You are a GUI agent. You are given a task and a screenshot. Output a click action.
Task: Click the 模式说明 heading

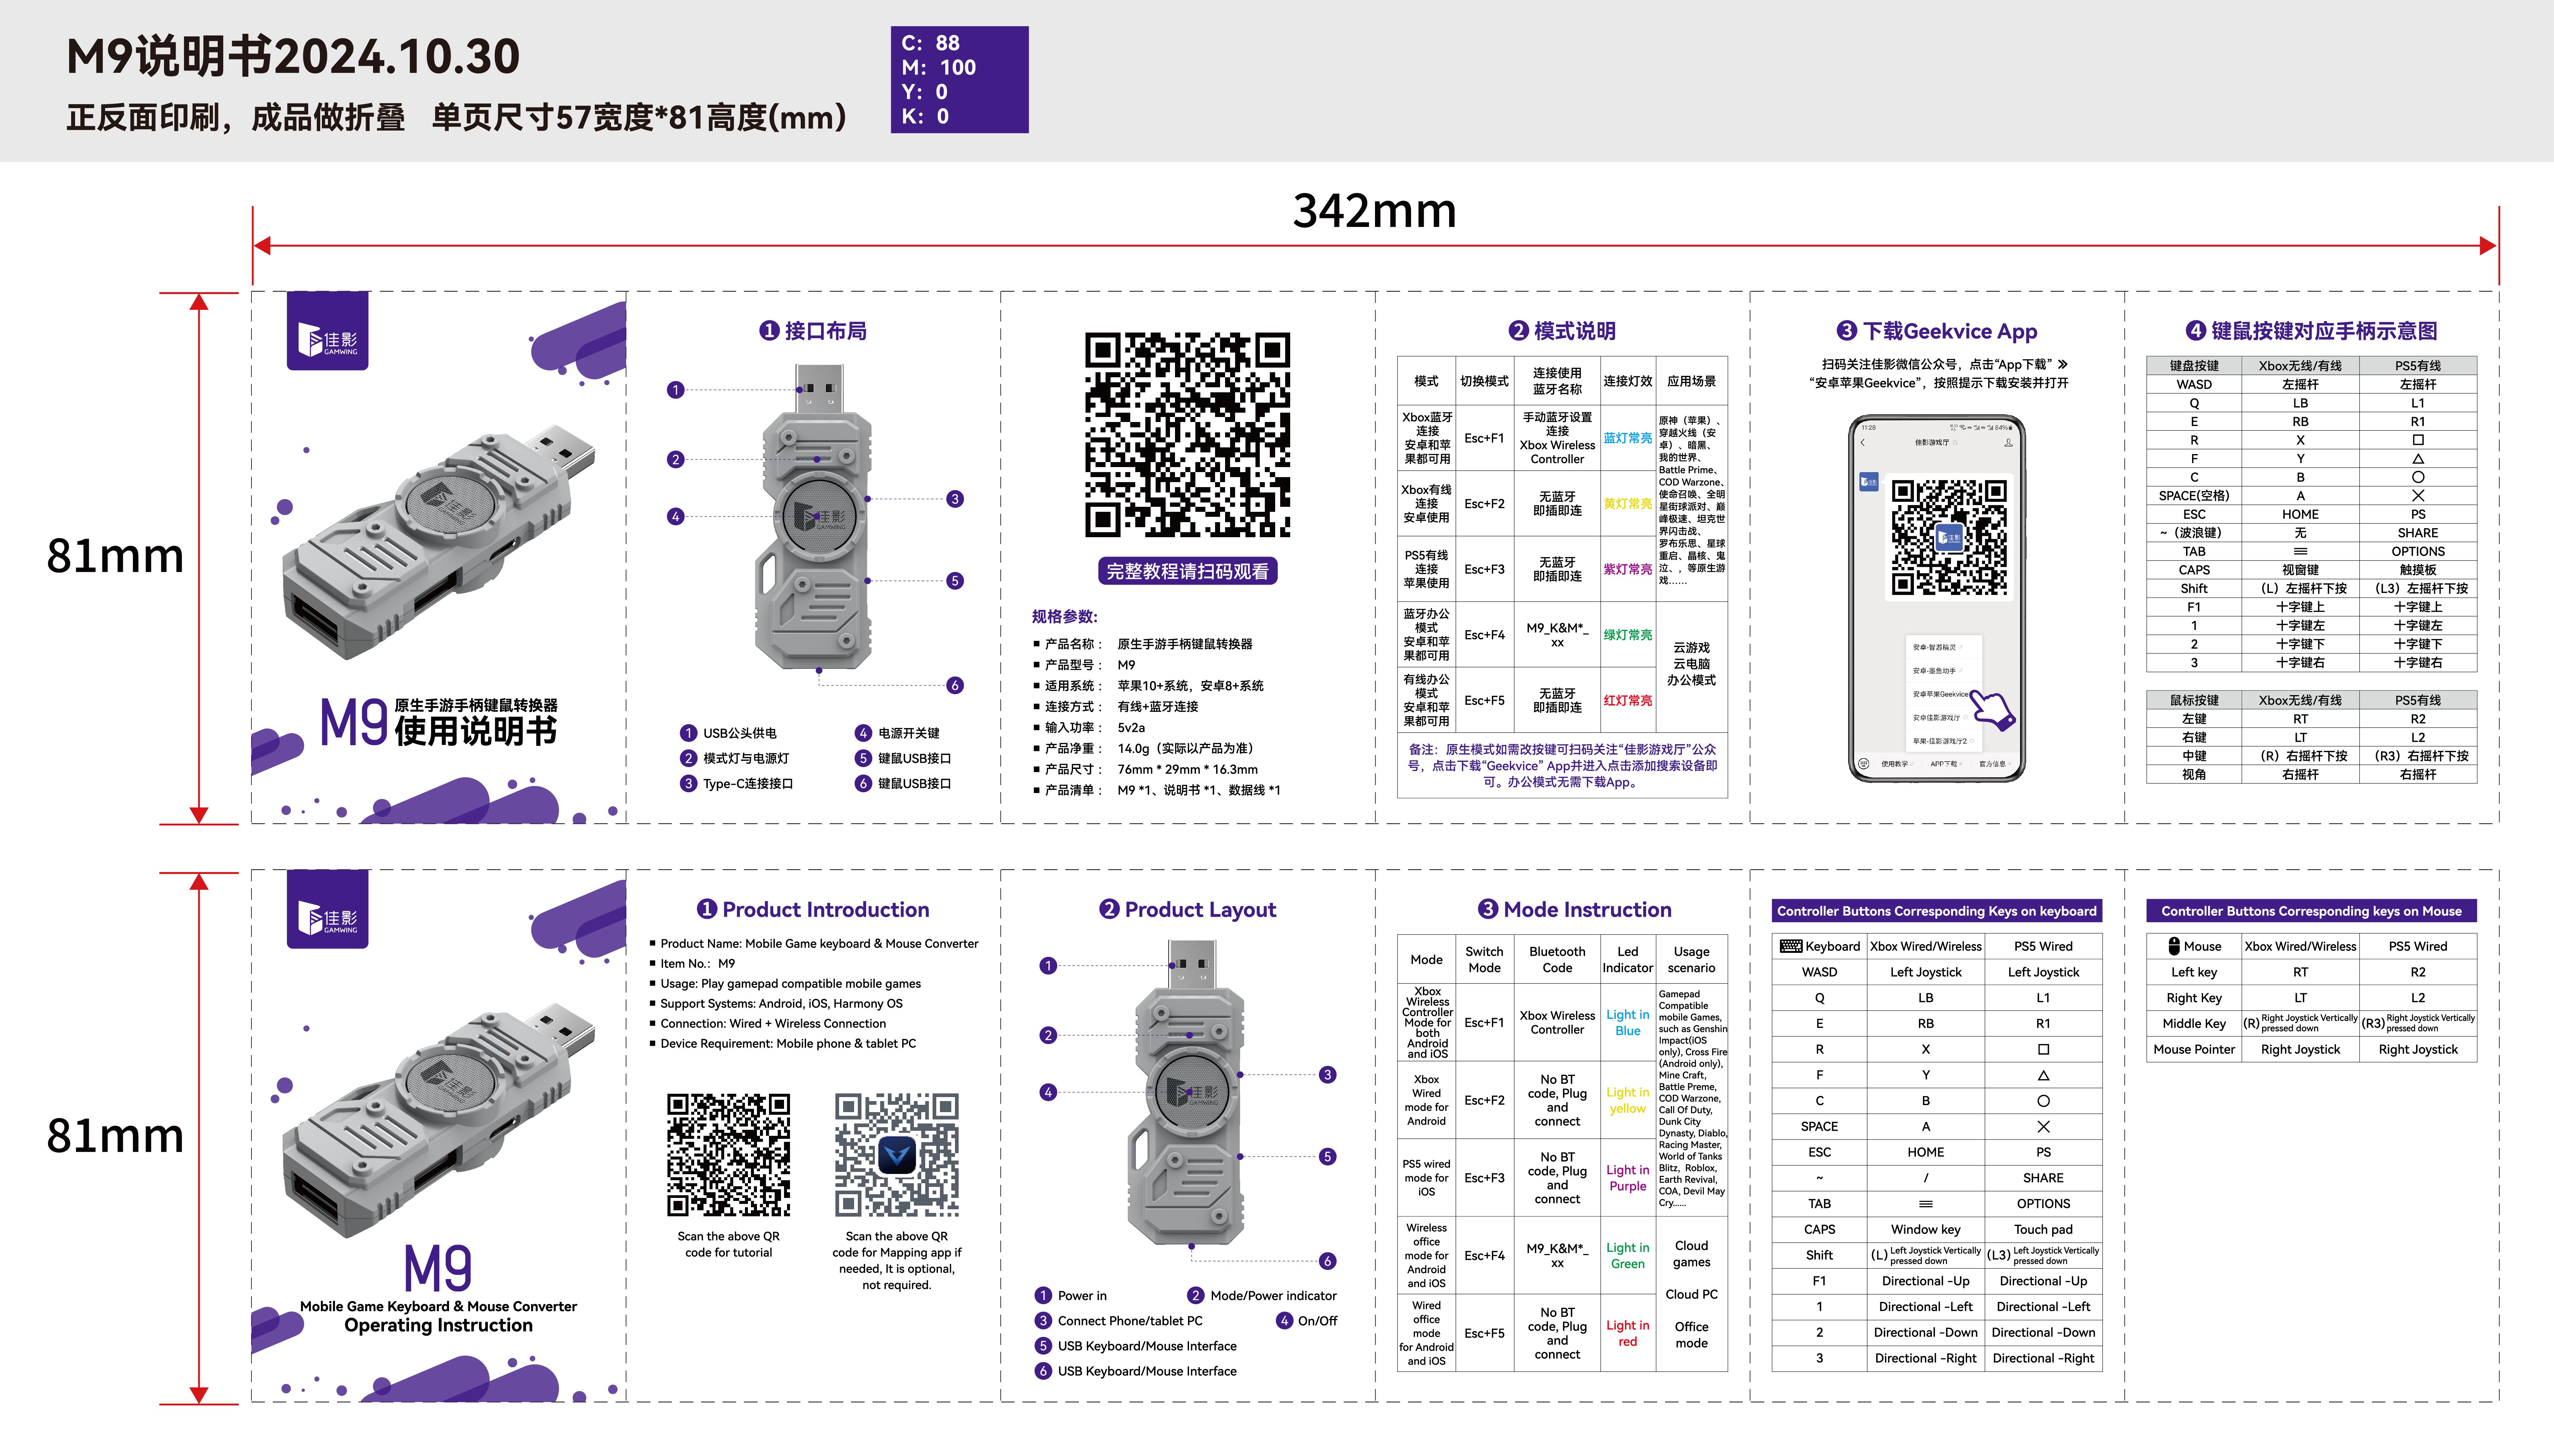click(x=1562, y=331)
